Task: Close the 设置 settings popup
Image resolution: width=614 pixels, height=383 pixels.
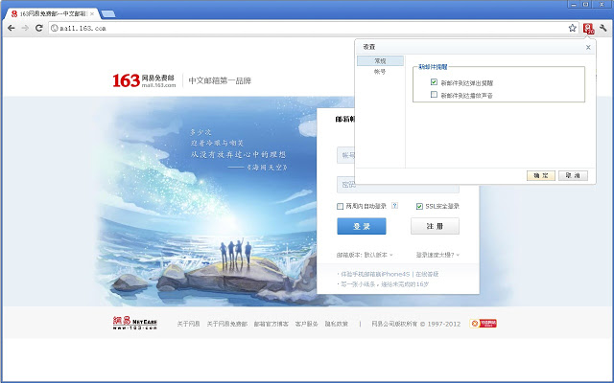Action: pos(588,47)
